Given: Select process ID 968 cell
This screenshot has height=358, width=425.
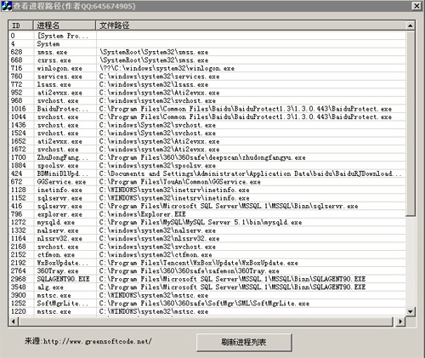Looking at the screenshot, I should (17, 100).
